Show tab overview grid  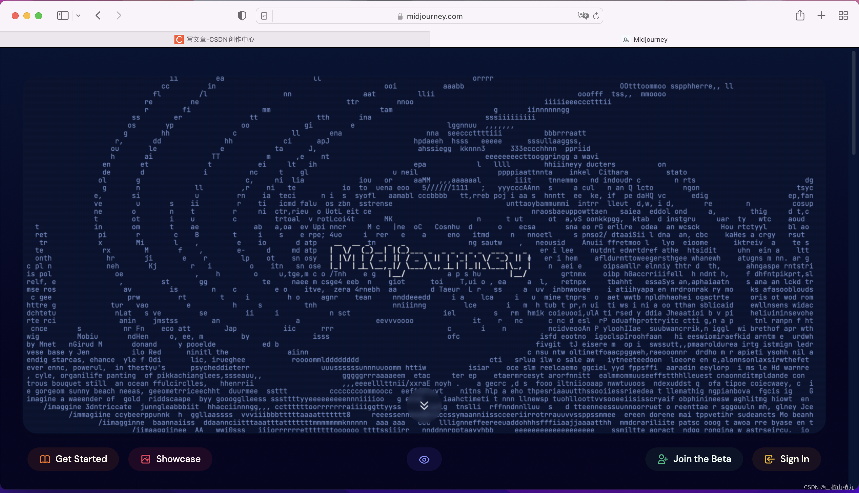pyautogui.click(x=843, y=15)
